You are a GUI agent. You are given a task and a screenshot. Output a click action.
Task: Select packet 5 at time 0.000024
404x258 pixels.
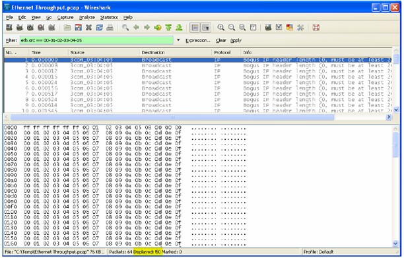point(197,82)
